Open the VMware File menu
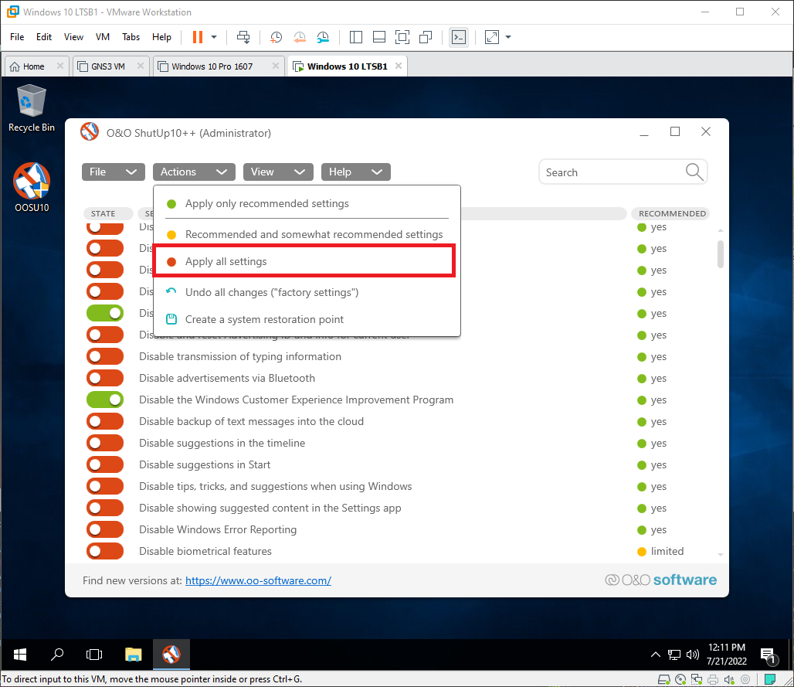 [x=17, y=37]
